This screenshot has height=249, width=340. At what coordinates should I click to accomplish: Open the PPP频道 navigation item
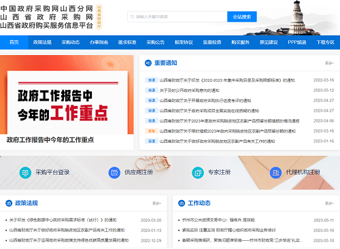[x=297, y=42]
